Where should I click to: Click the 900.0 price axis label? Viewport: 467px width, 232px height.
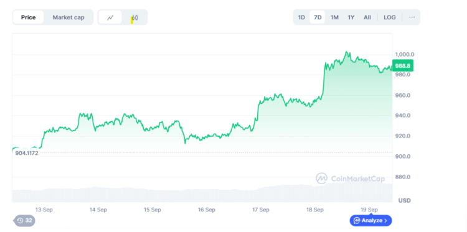tap(403, 156)
